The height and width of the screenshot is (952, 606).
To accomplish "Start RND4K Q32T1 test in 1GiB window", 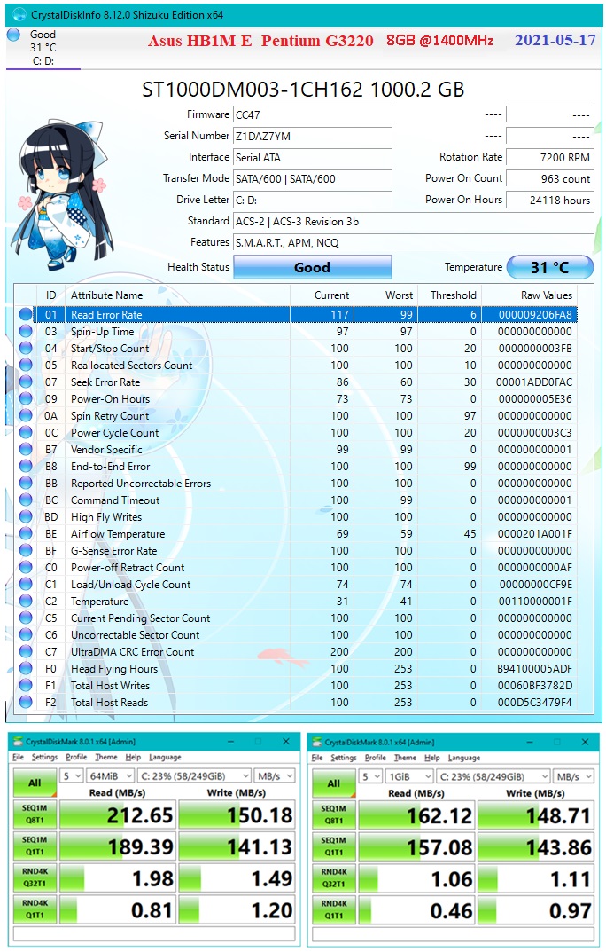I will pos(334,878).
